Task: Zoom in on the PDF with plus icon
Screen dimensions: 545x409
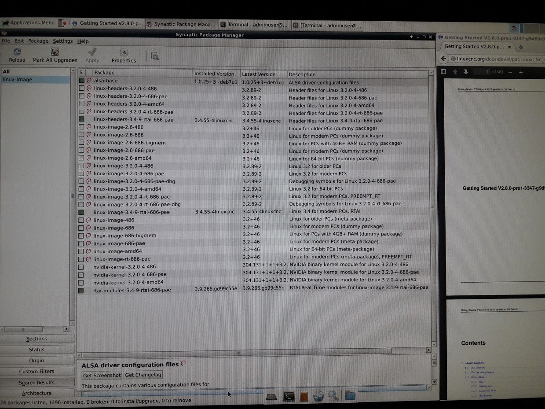Action: (521, 72)
